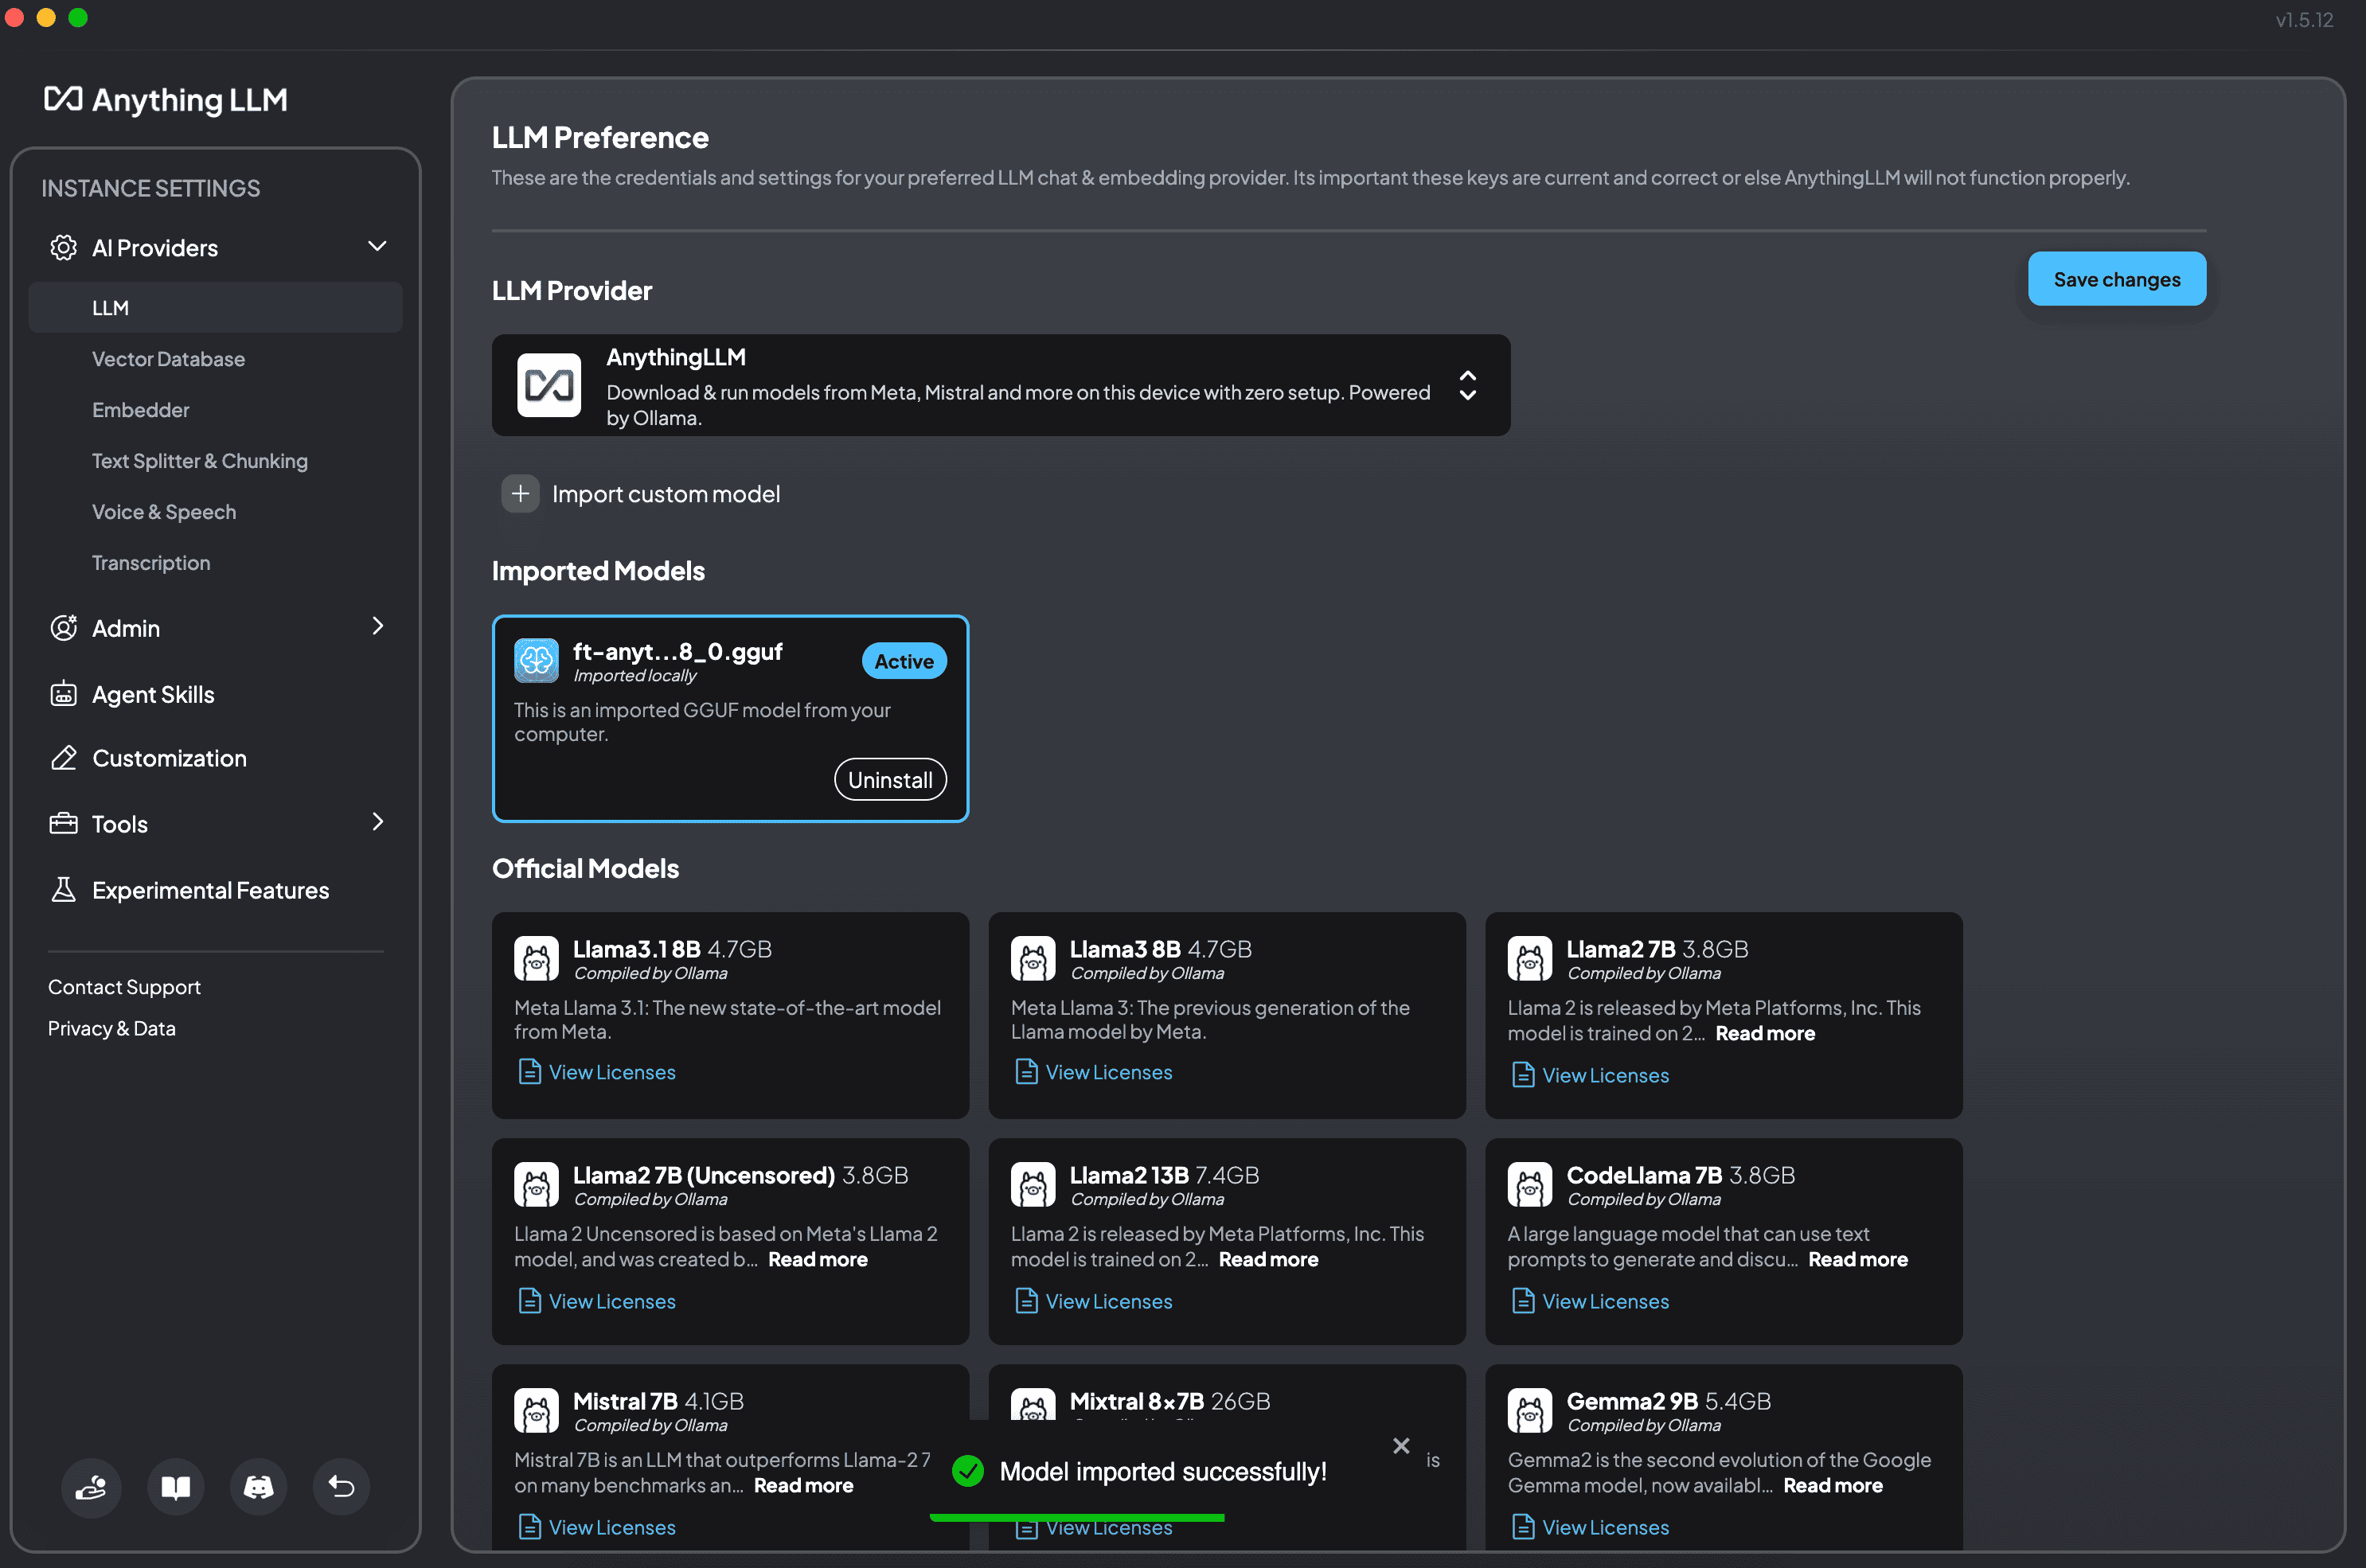This screenshot has height=1568, width=2366.
Task: Click Read more on CodeLlama 7B
Action: (x=1857, y=1260)
